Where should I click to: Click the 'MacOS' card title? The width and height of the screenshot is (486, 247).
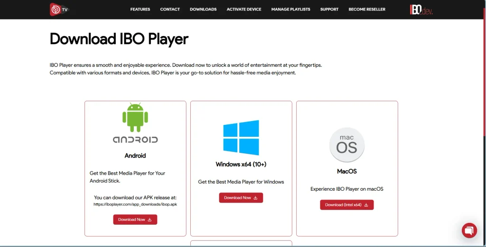pyautogui.click(x=347, y=171)
